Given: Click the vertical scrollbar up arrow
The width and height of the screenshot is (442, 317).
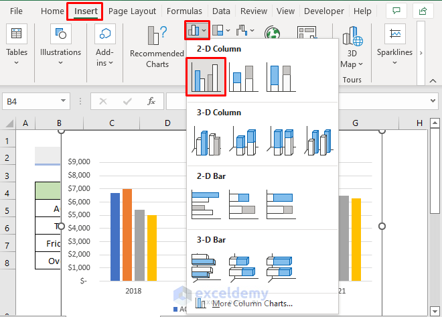Looking at the screenshot, I should click(x=435, y=123).
